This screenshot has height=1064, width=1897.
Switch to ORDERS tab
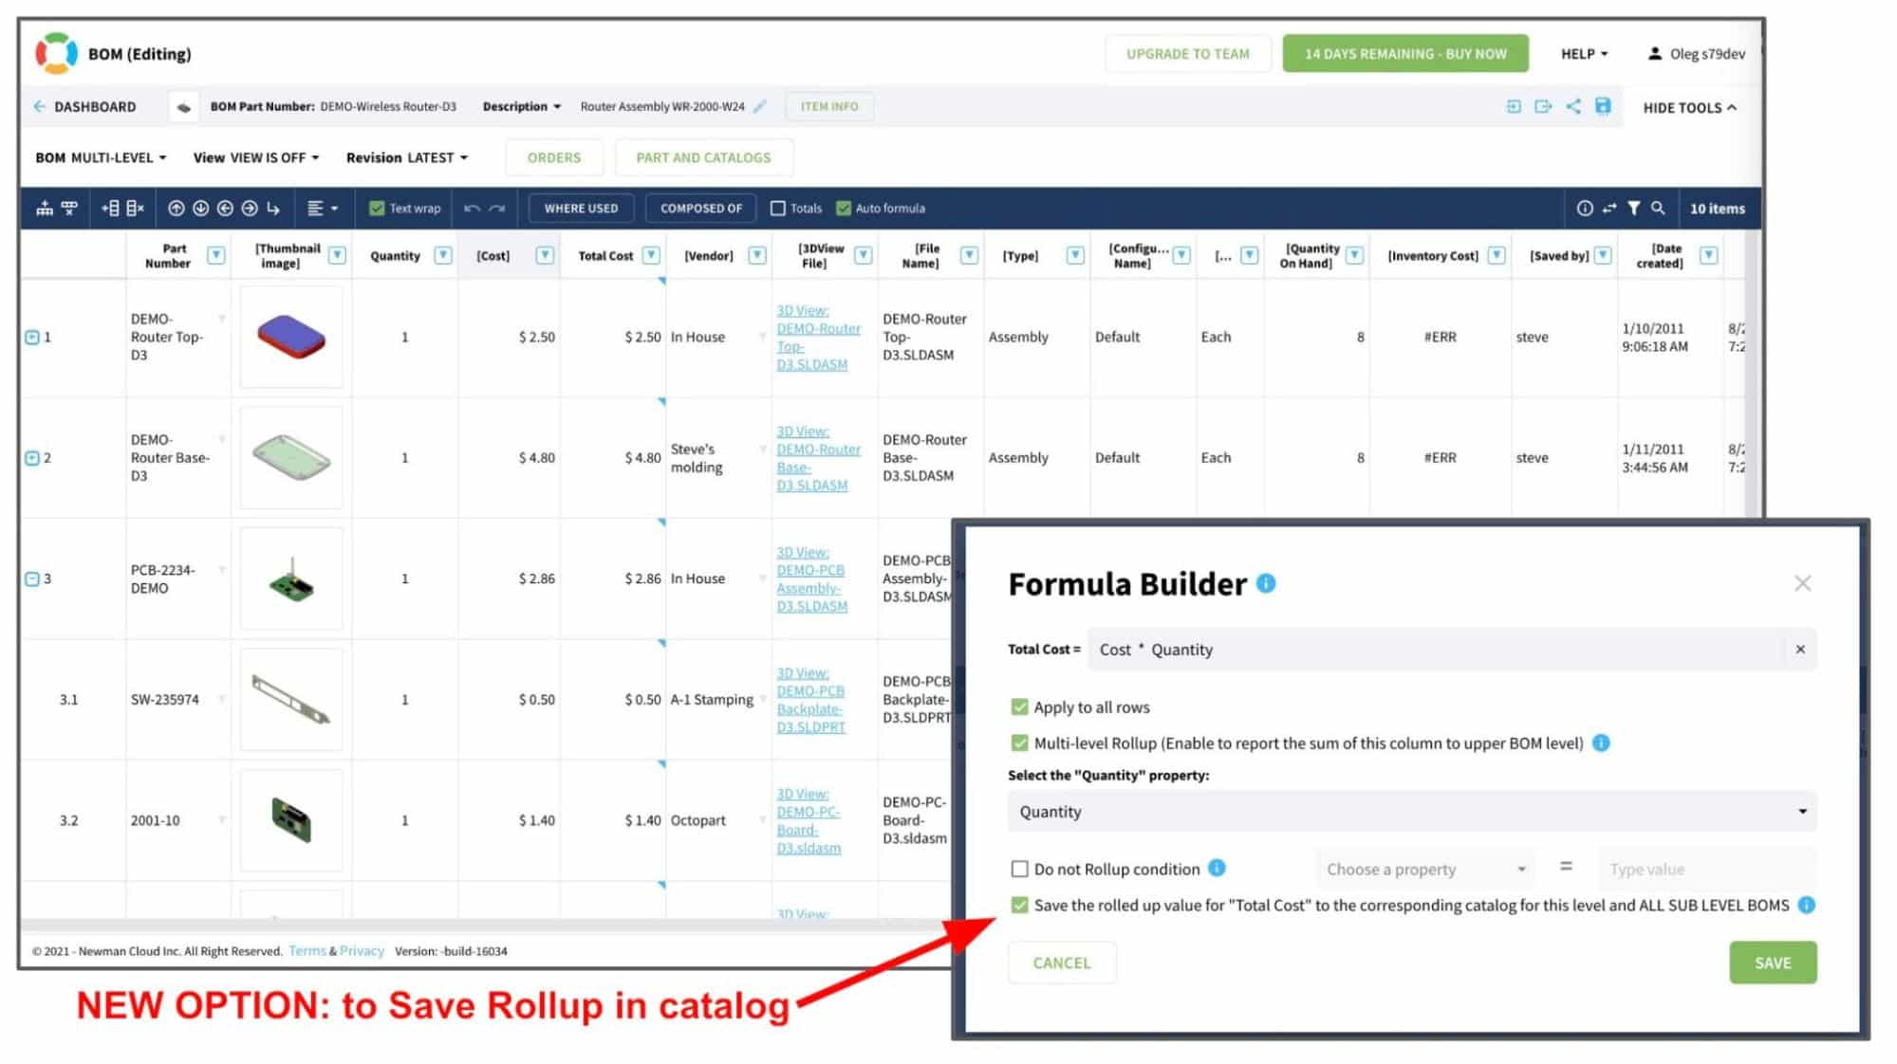point(552,156)
